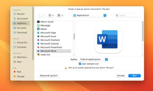Click the file list scrollbar thumb

point(74,37)
